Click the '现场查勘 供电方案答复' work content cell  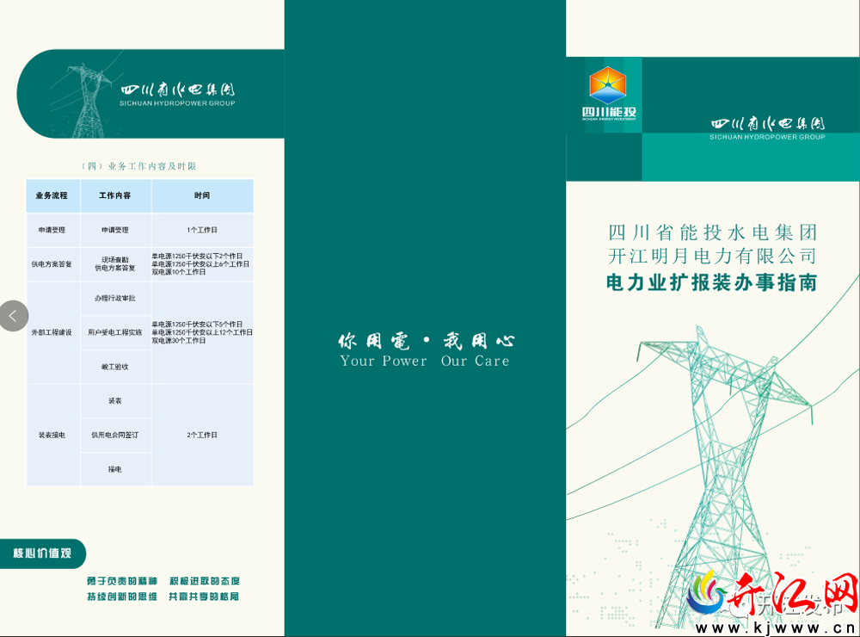[115, 264]
